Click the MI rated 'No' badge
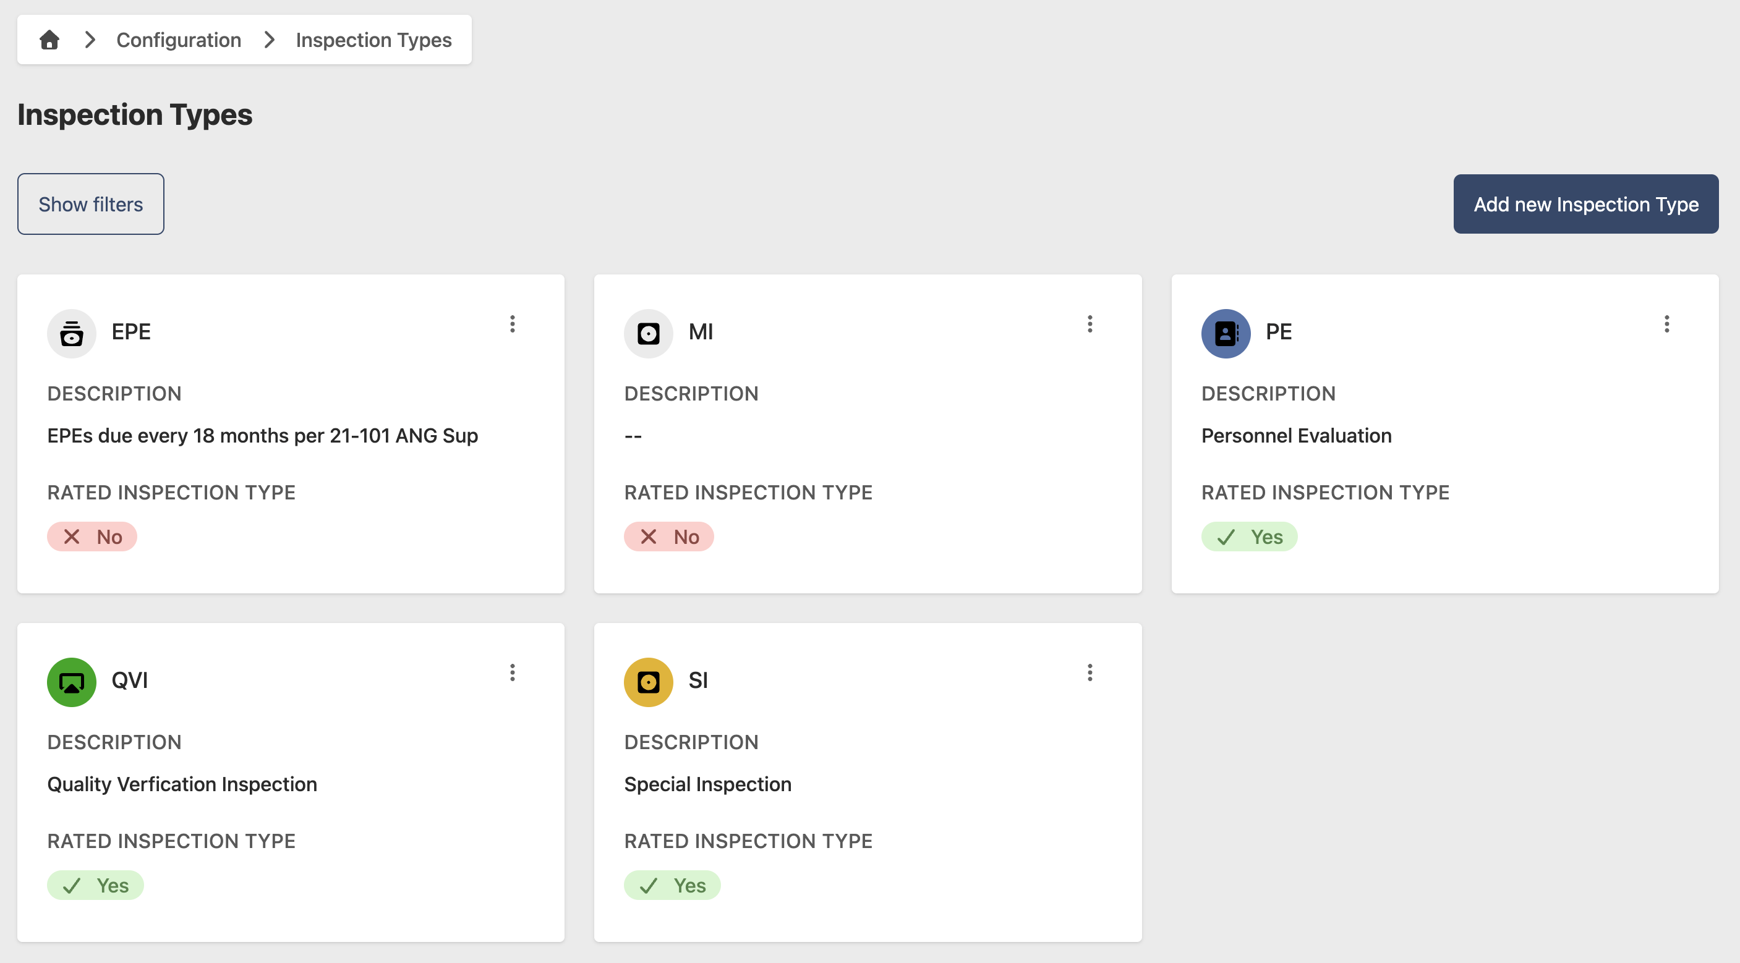 tap(668, 537)
